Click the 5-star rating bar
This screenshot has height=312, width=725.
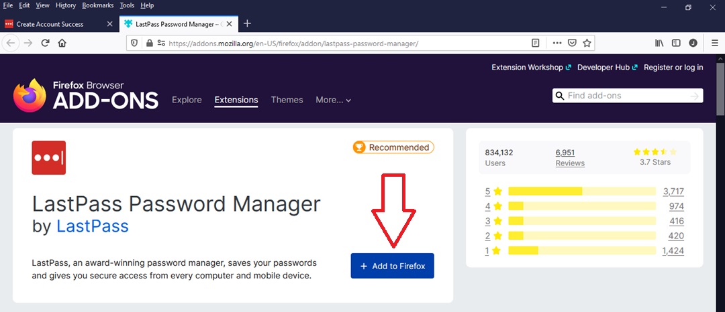[581, 191]
